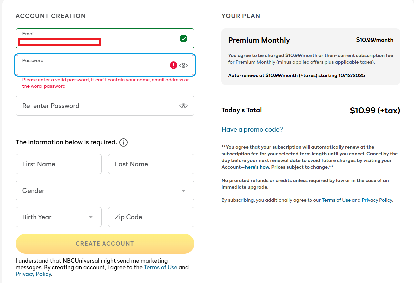414x283 pixels.
Task: Open Privacy Policy link in plan section
Action: tap(377, 200)
